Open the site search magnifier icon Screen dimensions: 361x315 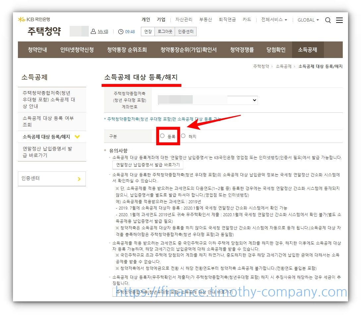pyautogui.click(x=328, y=20)
